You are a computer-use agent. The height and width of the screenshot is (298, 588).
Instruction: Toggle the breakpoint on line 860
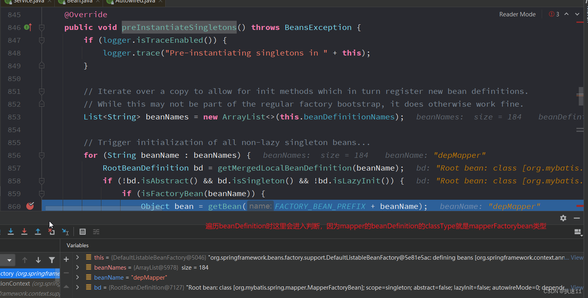30,206
